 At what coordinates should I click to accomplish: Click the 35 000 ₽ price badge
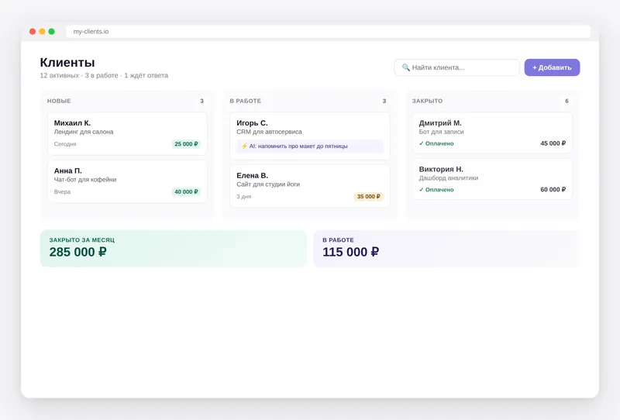[x=369, y=197]
